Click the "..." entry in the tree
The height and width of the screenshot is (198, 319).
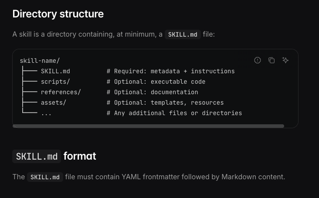(46, 113)
